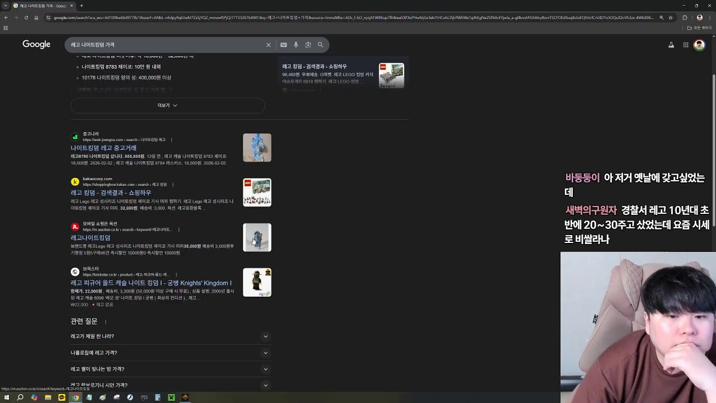This screenshot has height=403, width=716.
Task: Click the 모바일 쇼핑은 옥션 site name
Action: click(100, 224)
